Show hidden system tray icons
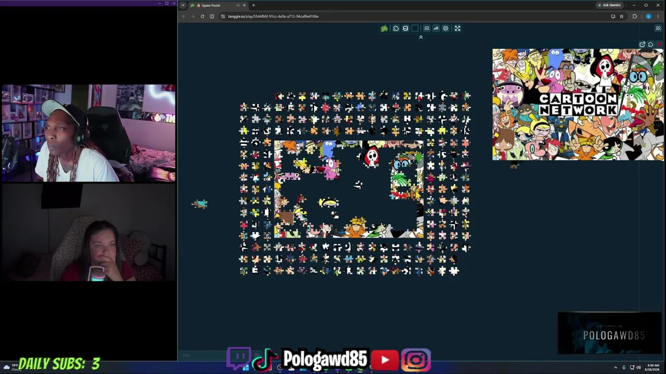The width and height of the screenshot is (666, 374). click(x=616, y=368)
